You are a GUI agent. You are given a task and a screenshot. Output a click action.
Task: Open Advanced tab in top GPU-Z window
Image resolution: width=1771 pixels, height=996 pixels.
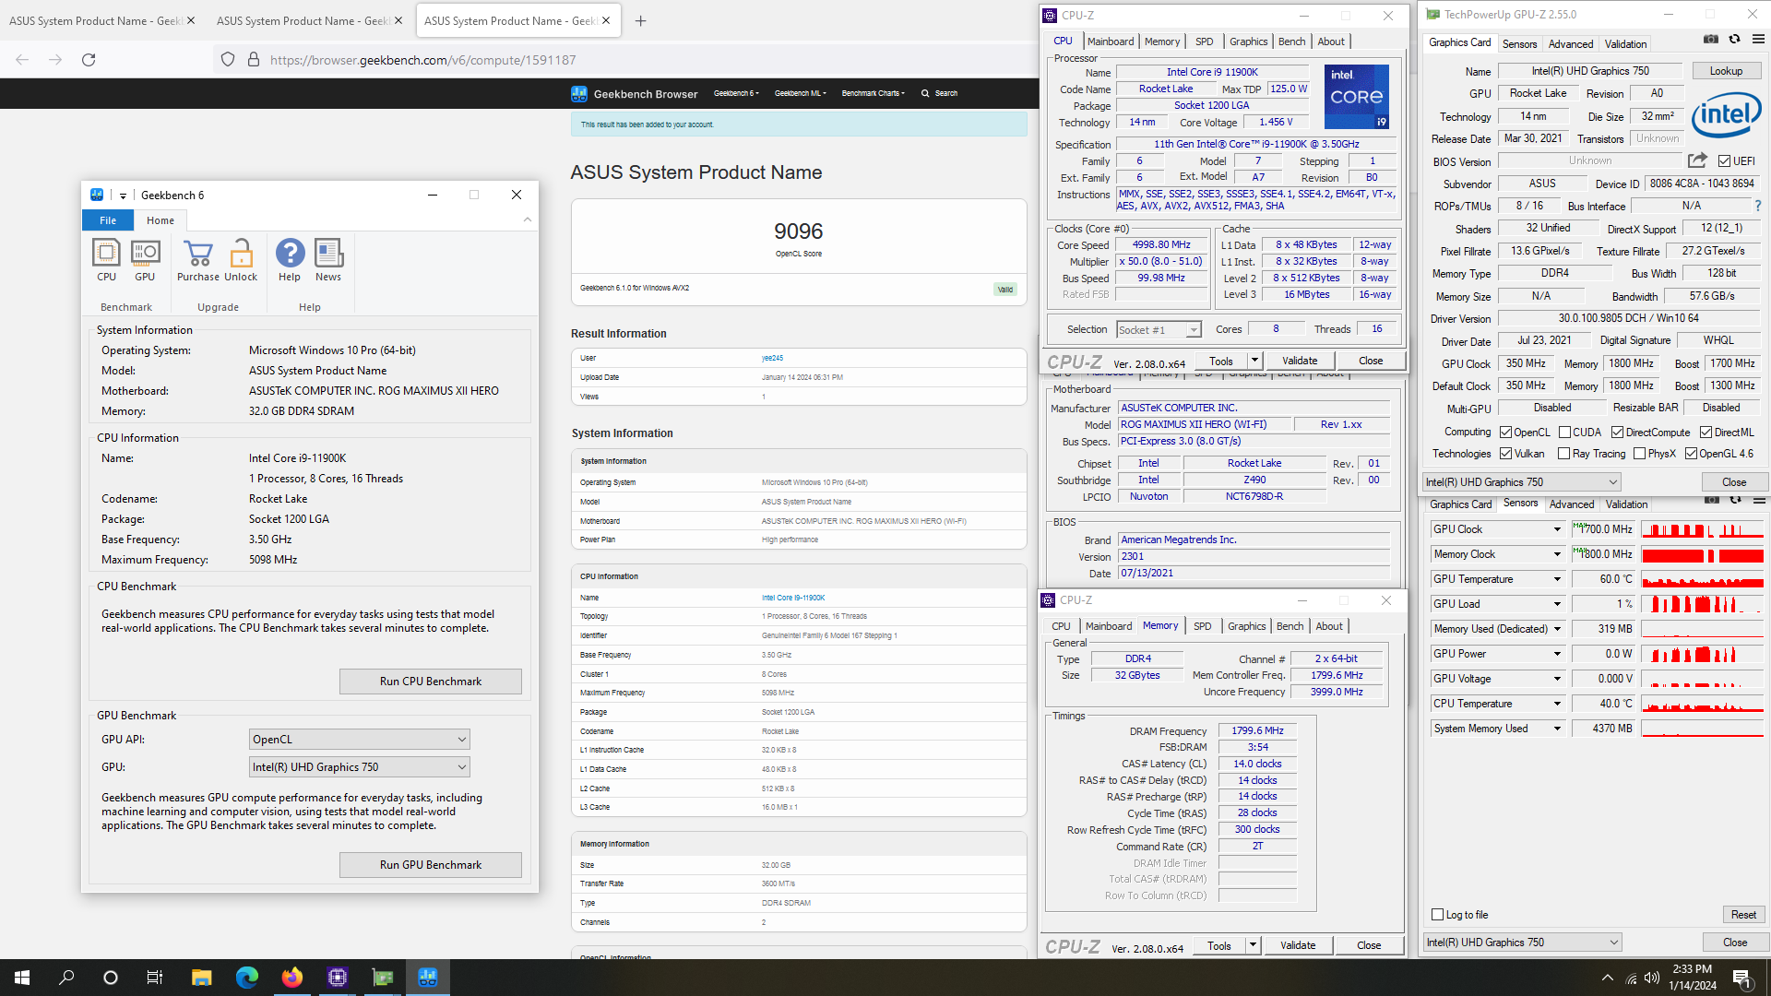[1570, 43]
